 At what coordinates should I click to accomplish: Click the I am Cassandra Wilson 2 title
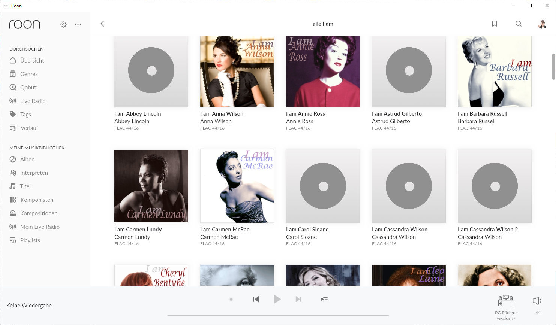point(487,230)
